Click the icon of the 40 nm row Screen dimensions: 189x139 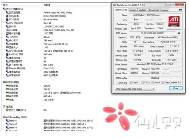7,37
